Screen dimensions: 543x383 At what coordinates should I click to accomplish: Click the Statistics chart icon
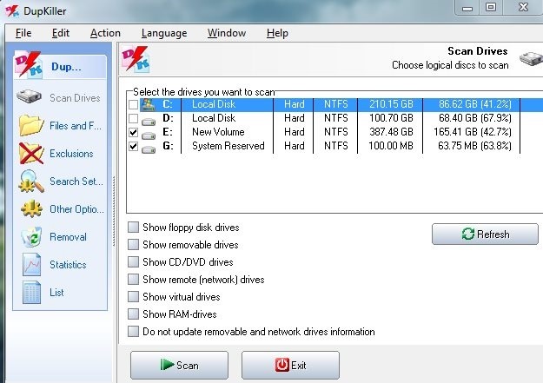(x=31, y=264)
